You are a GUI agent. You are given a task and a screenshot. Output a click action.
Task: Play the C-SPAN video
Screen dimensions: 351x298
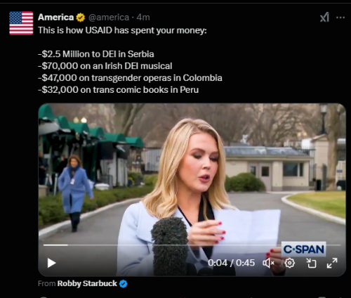tap(51, 263)
